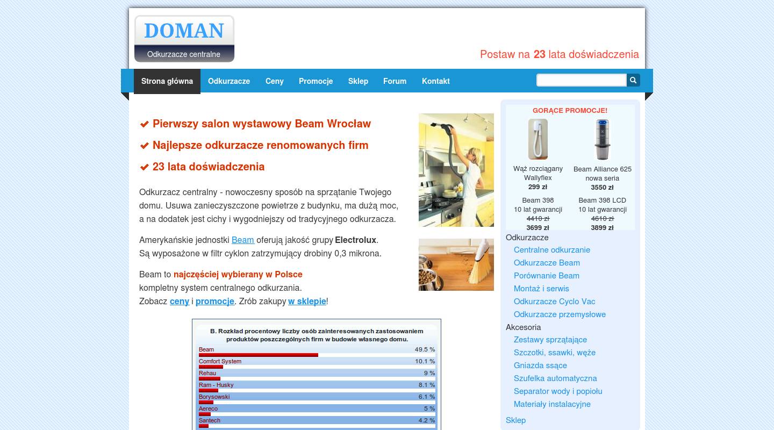Click the 3699 zł price
774x430 pixels.
[537, 228]
